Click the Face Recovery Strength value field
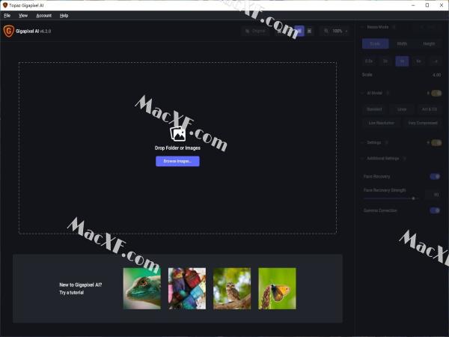Image resolution: width=449 pixels, height=337 pixels. pos(433,195)
